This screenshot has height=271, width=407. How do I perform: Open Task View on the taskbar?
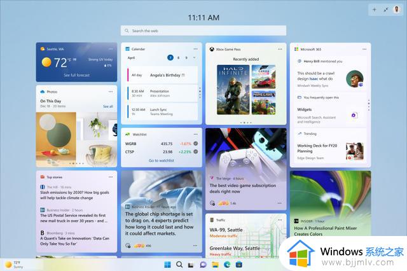[191, 265]
